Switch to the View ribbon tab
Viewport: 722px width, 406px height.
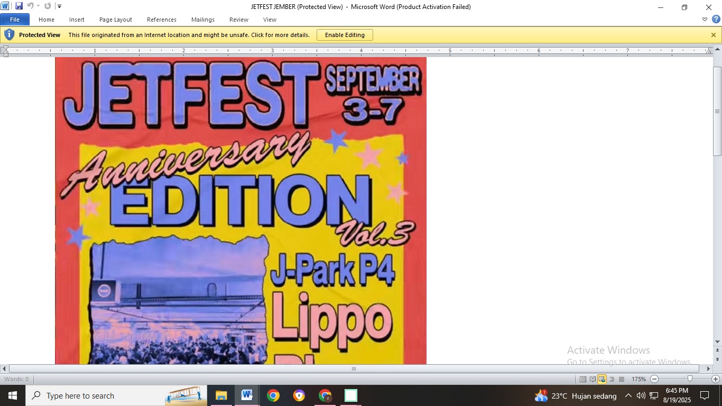(x=270, y=20)
